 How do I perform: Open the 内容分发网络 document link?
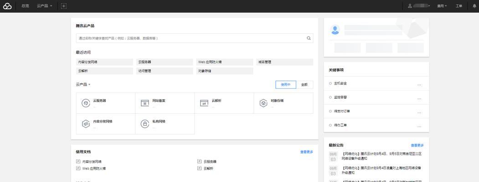point(92,162)
